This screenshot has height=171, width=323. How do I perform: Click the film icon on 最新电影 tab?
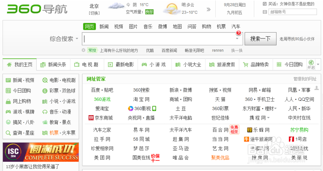coord(110,65)
